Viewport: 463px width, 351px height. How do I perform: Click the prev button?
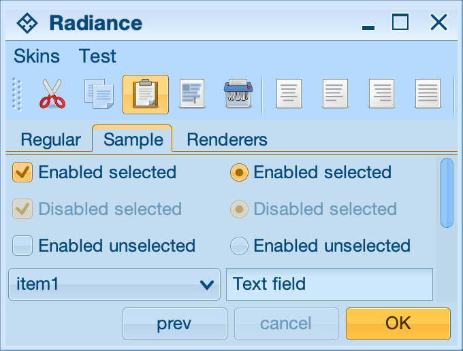coord(174,323)
